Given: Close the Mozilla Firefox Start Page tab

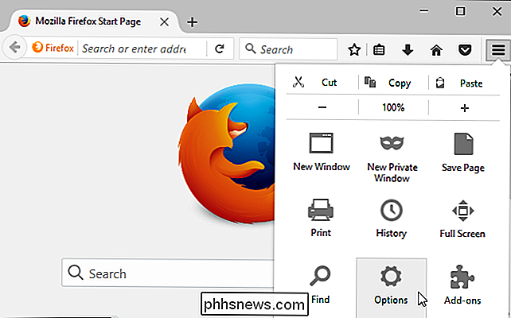Looking at the screenshot, I should [x=164, y=21].
